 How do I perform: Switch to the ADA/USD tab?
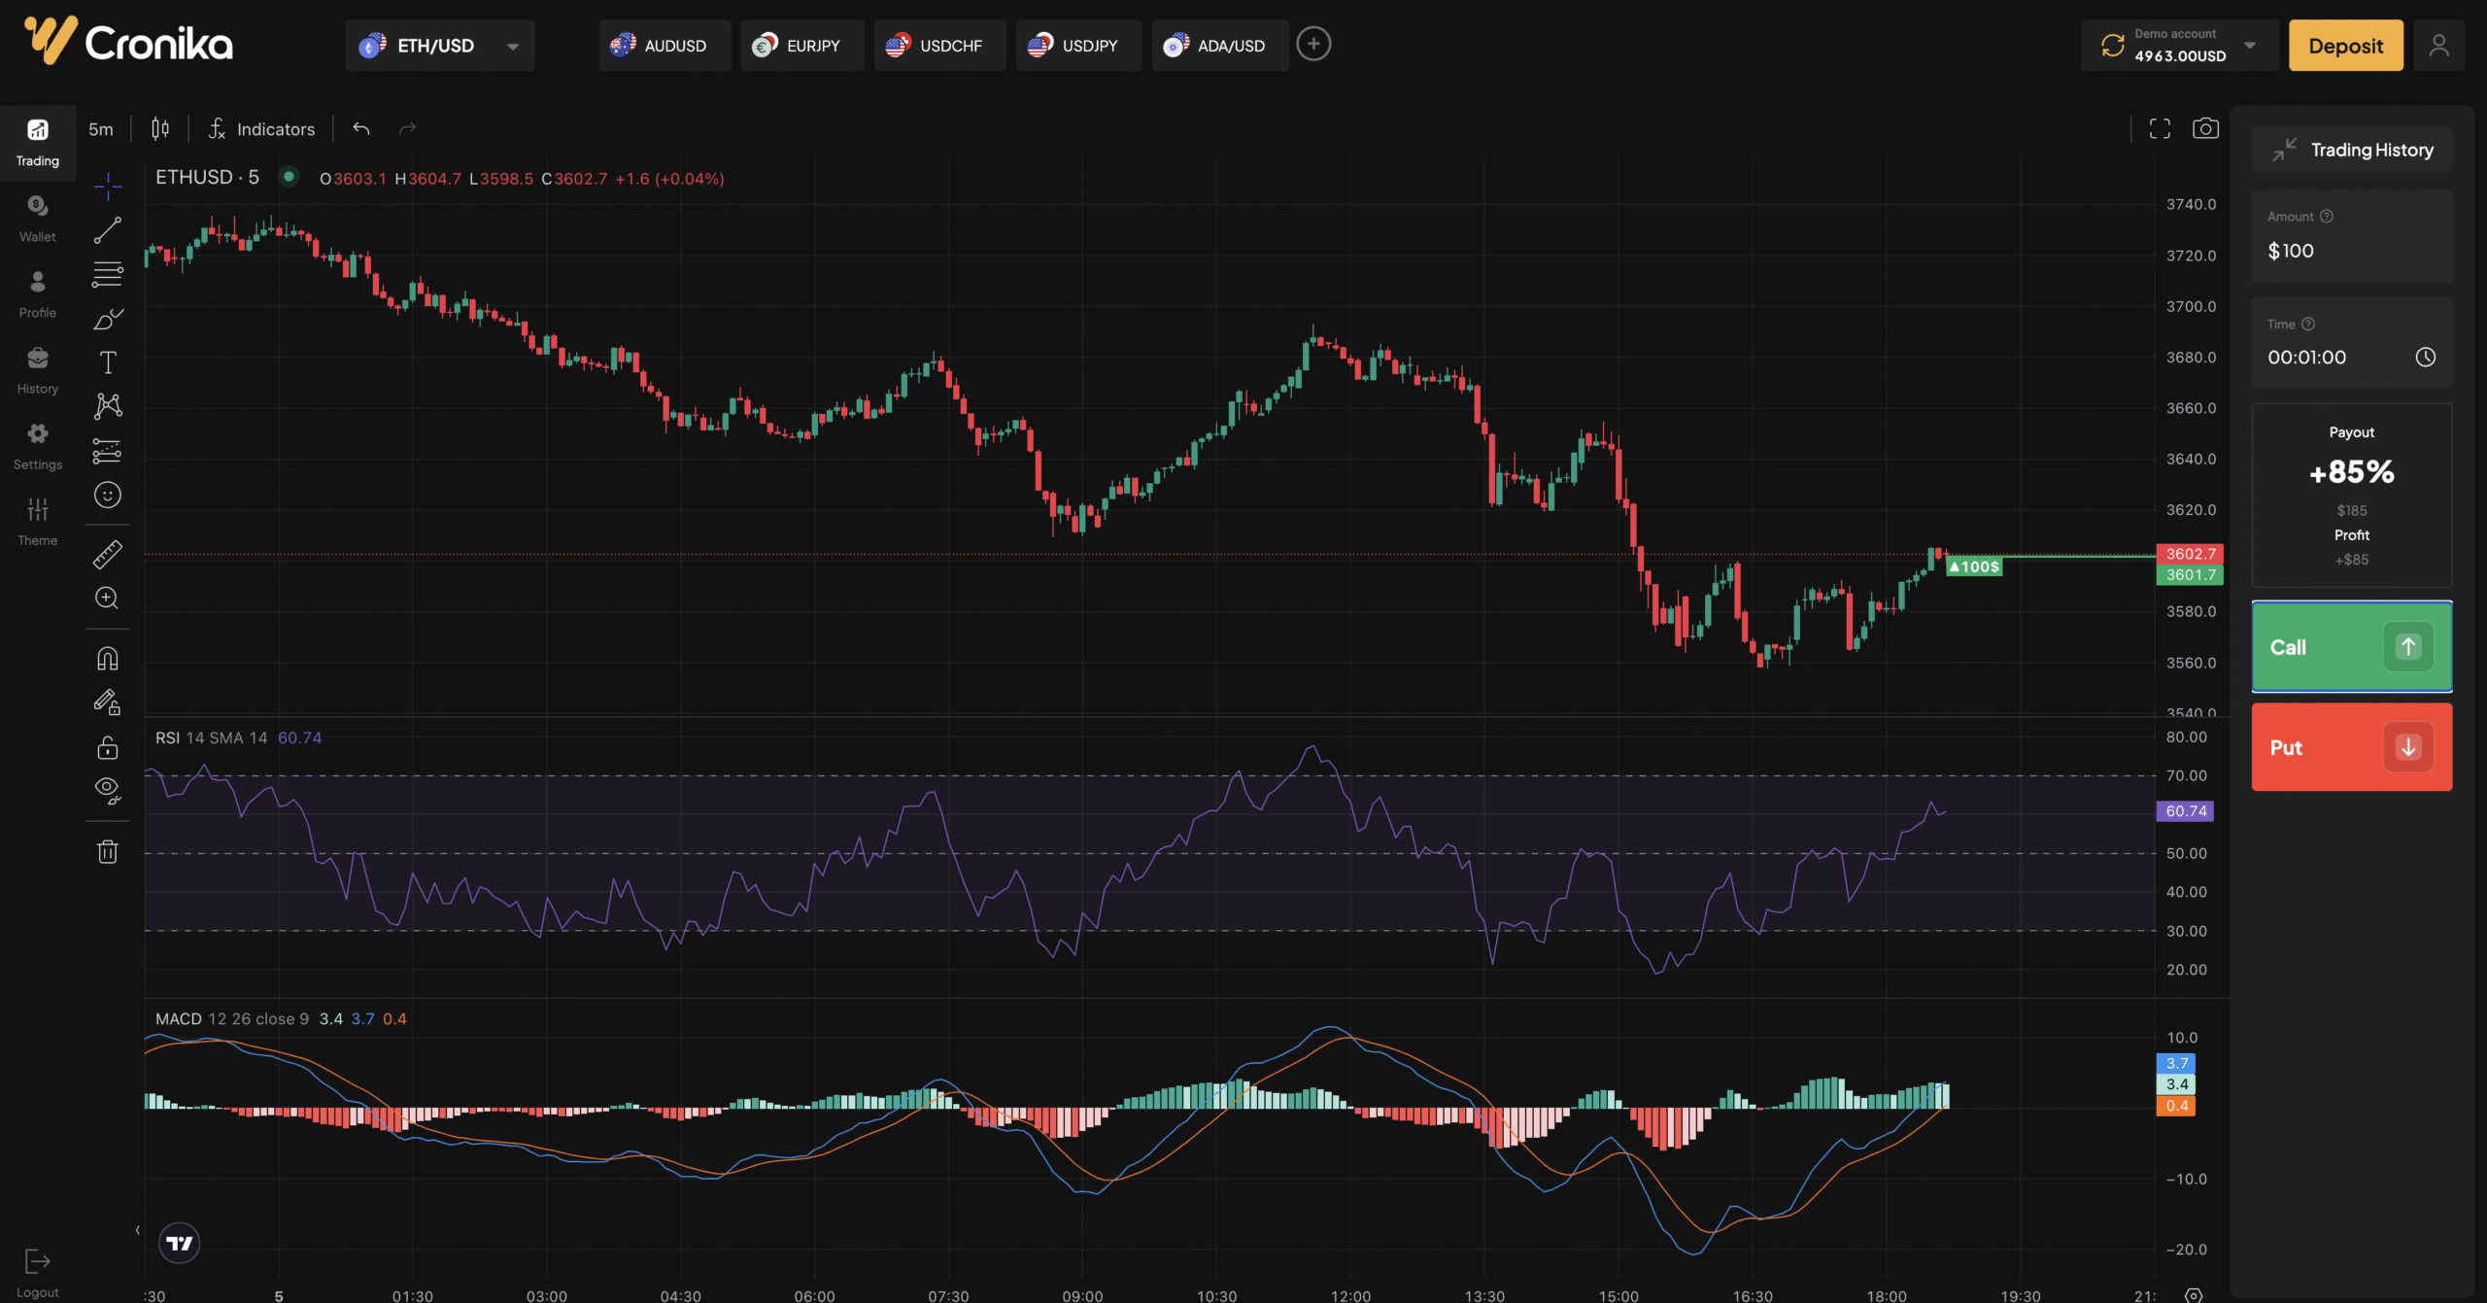pos(1220,46)
